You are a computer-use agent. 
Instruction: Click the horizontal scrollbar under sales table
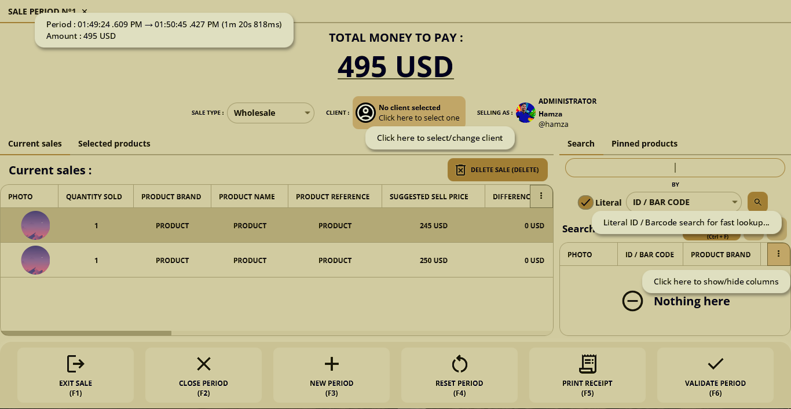[86, 333]
